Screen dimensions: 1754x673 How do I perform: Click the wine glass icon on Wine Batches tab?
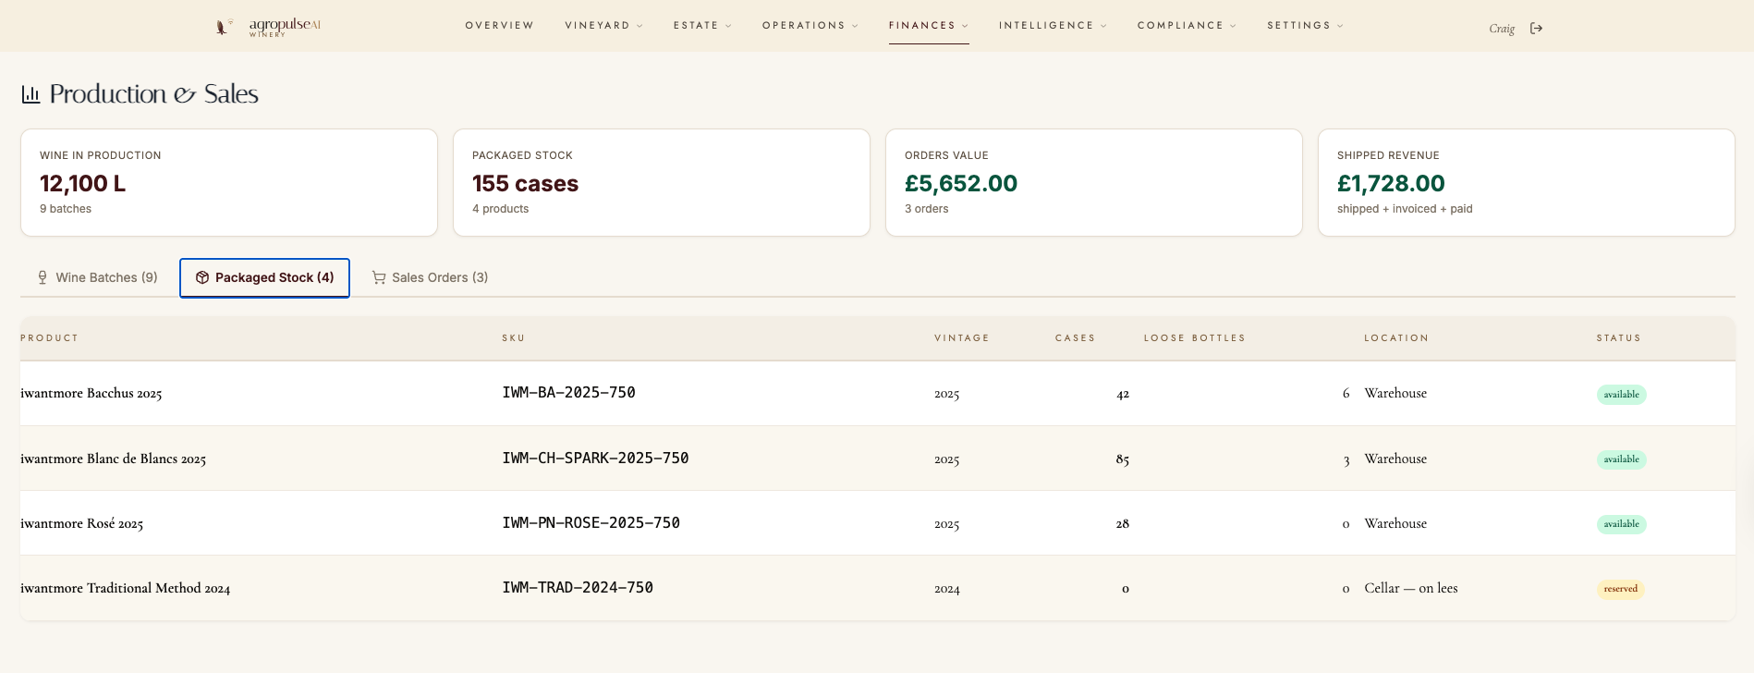pos(43,277)
